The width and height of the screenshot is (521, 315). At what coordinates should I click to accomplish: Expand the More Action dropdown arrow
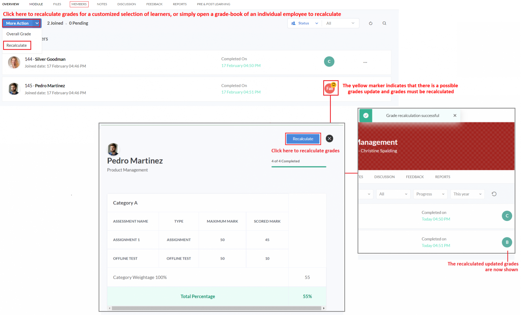coord(37,23)
